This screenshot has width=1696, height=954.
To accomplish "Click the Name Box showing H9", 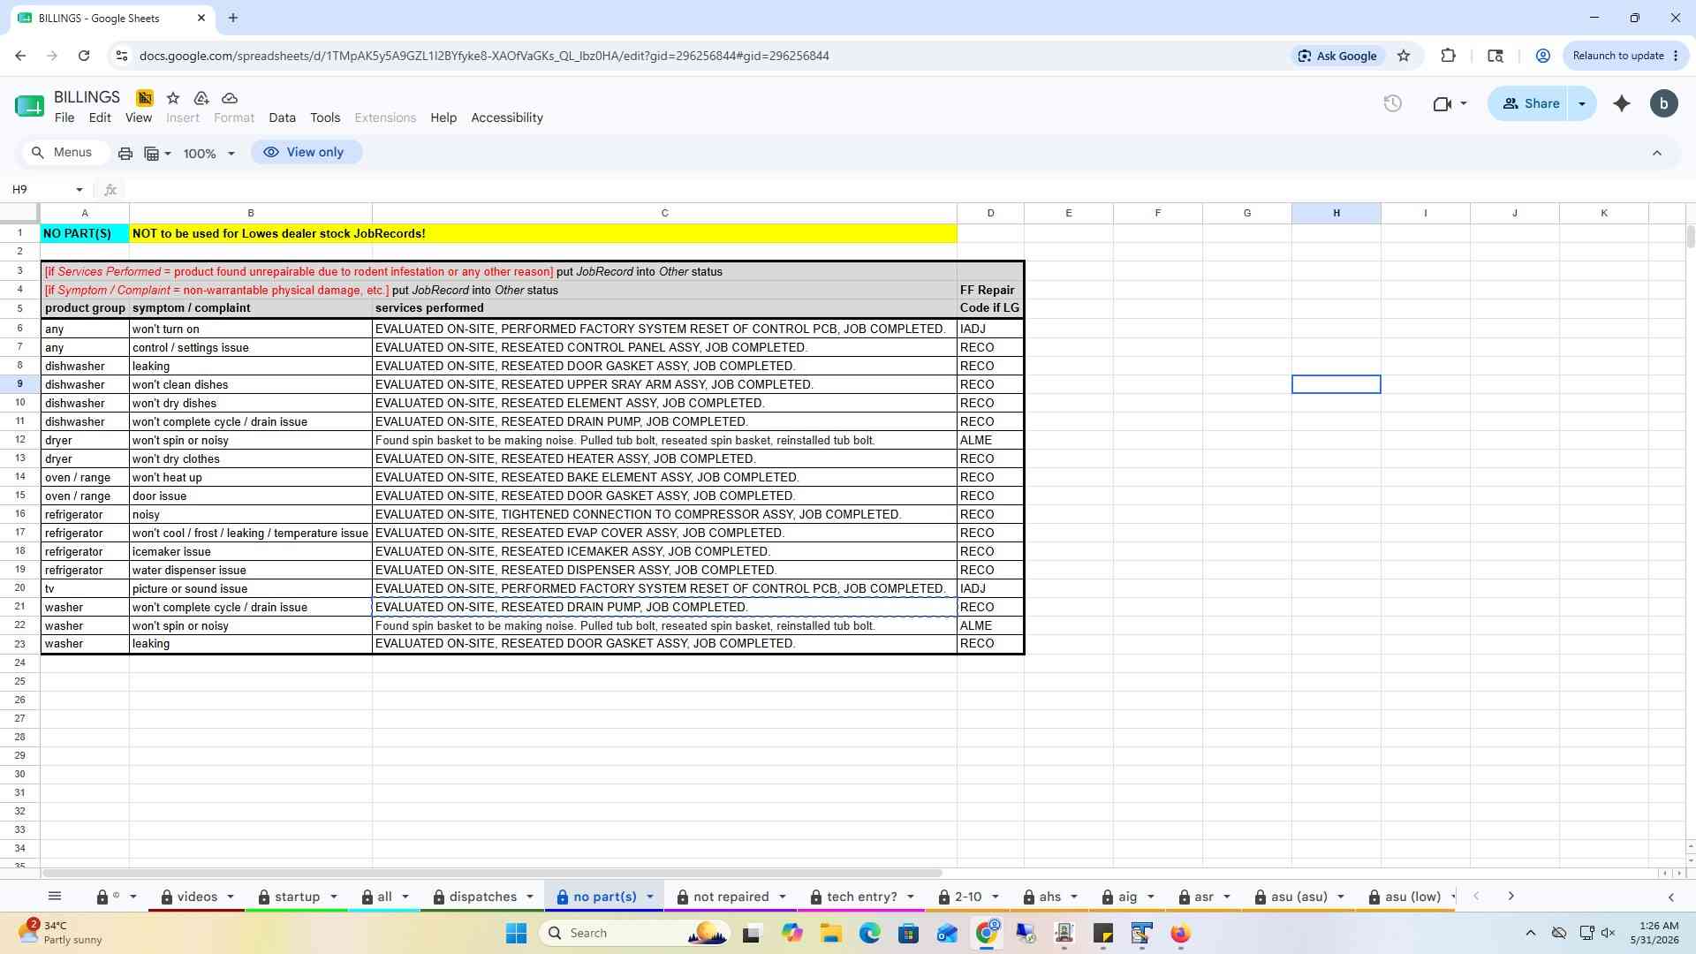I will [x=44, y=190].
